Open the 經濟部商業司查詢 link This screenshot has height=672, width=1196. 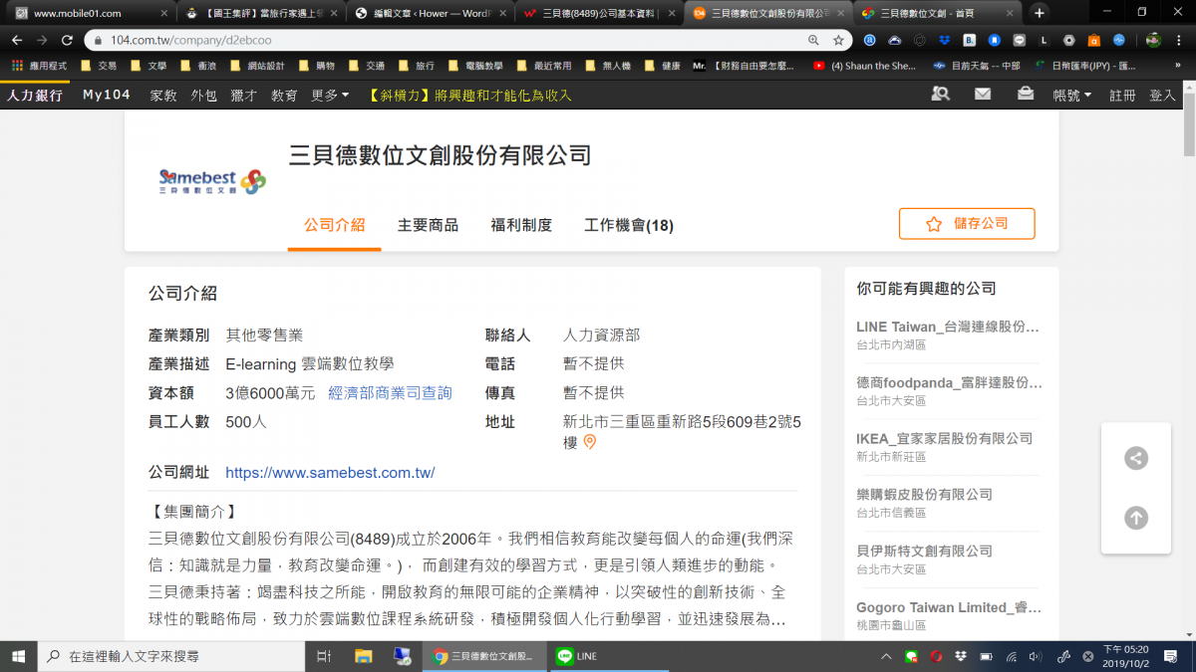click(390, 393)
